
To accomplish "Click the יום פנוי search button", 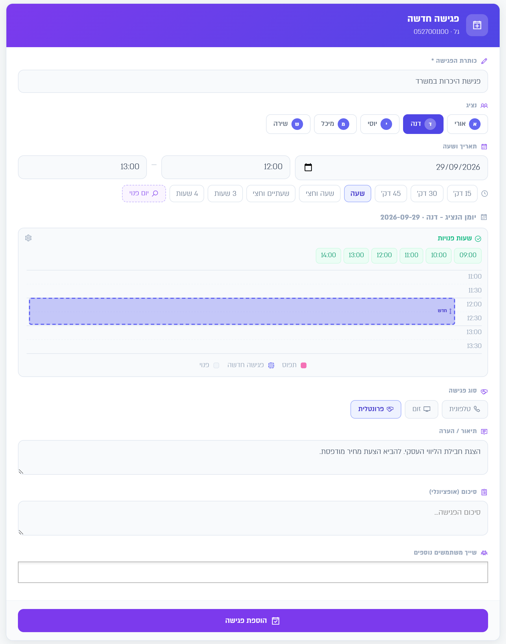I will tap(144, 194).
